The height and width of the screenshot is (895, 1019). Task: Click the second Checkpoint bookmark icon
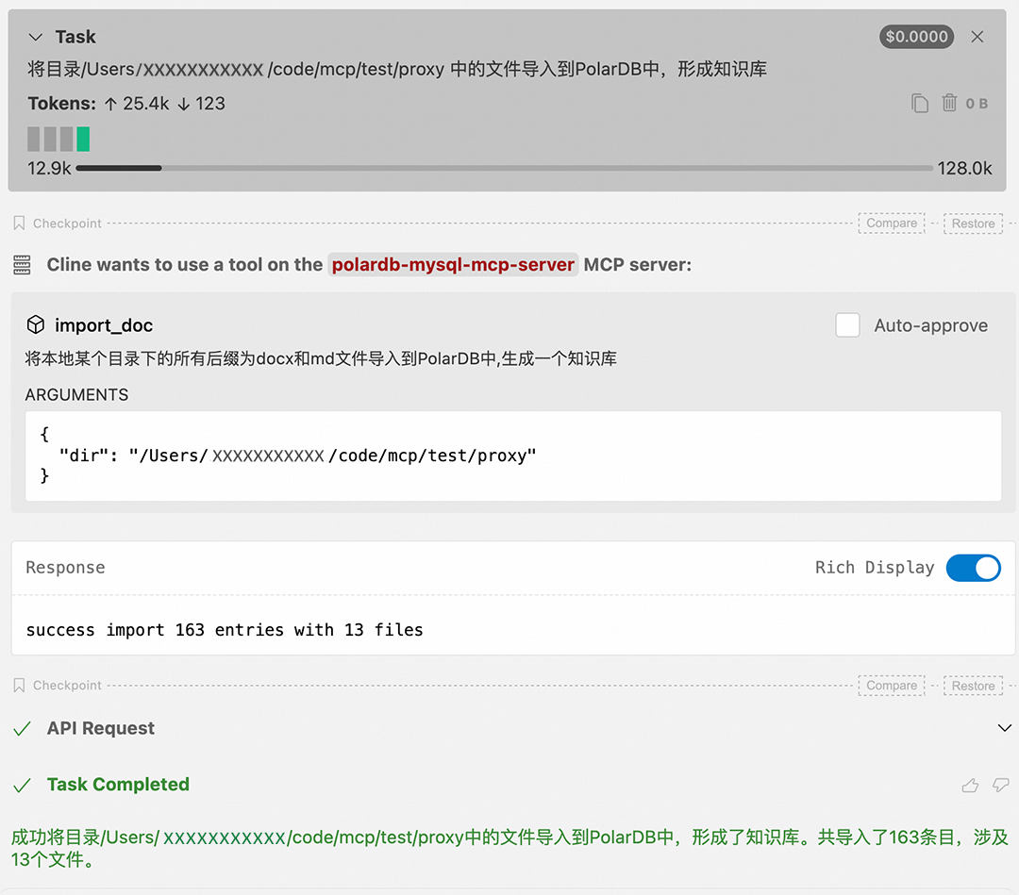click(19, 686)
